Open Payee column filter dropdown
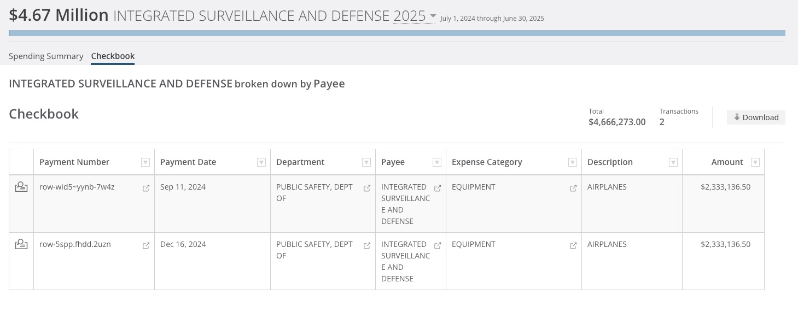This screenshot has width=798, height=330. 437,162
